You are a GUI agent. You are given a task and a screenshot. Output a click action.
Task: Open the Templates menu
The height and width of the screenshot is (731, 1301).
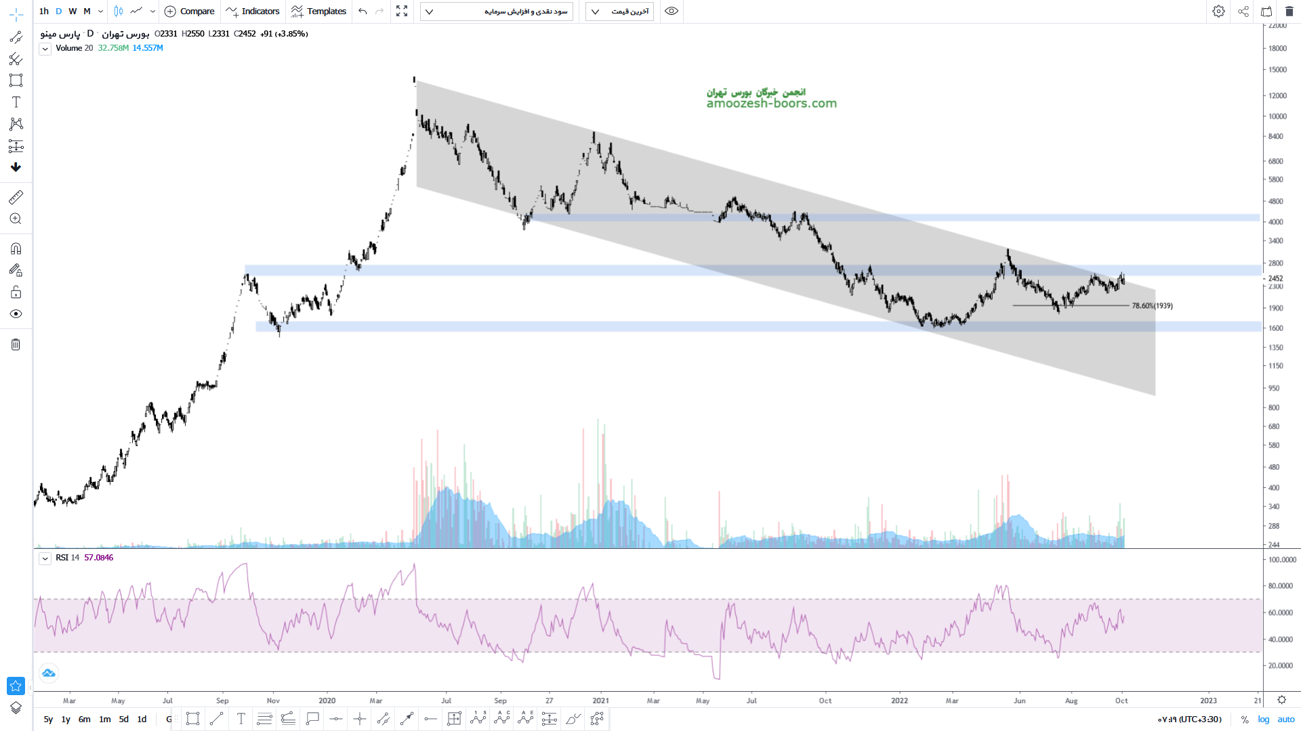(318, 12)
